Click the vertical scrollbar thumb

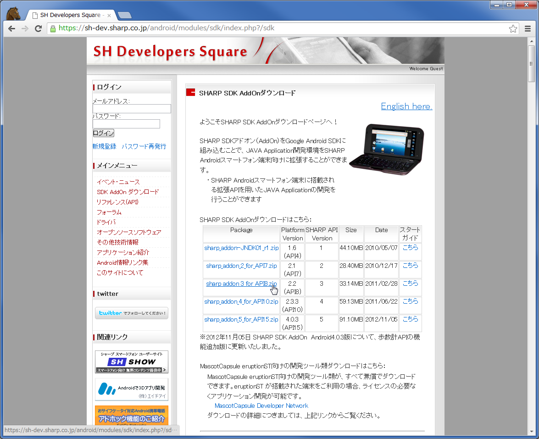pyautogui.click(x=532, y=64)
